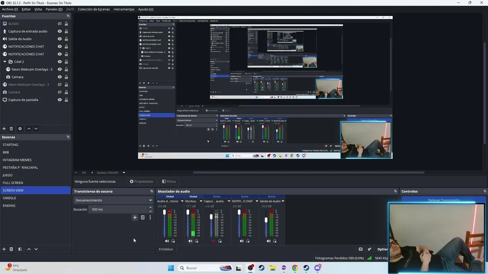This screenshot has width=488, height=274.
Task: Click the Filtros button
Action: coord(169,182)
